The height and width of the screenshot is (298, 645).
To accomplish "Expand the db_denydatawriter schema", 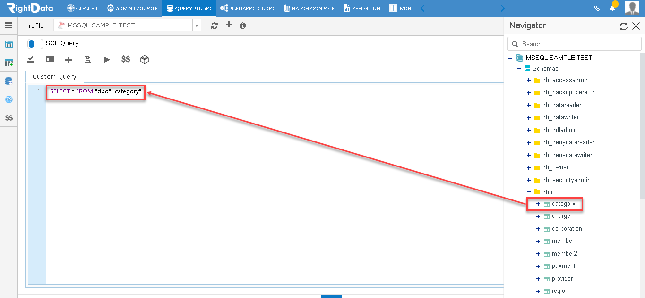I will pyautogui.click(x=529, y=155).
